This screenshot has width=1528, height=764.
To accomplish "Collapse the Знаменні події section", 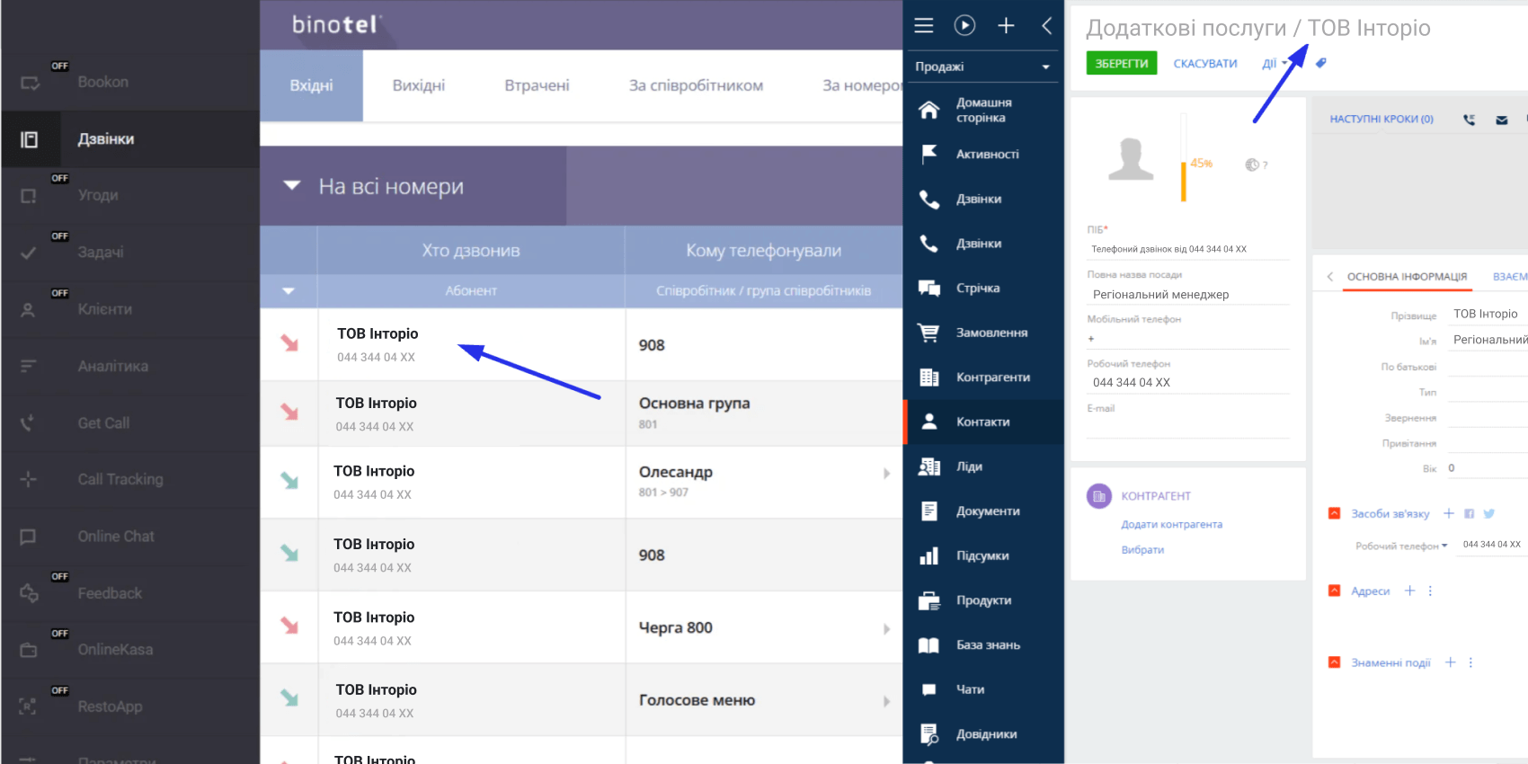I will coord(1334,662).
